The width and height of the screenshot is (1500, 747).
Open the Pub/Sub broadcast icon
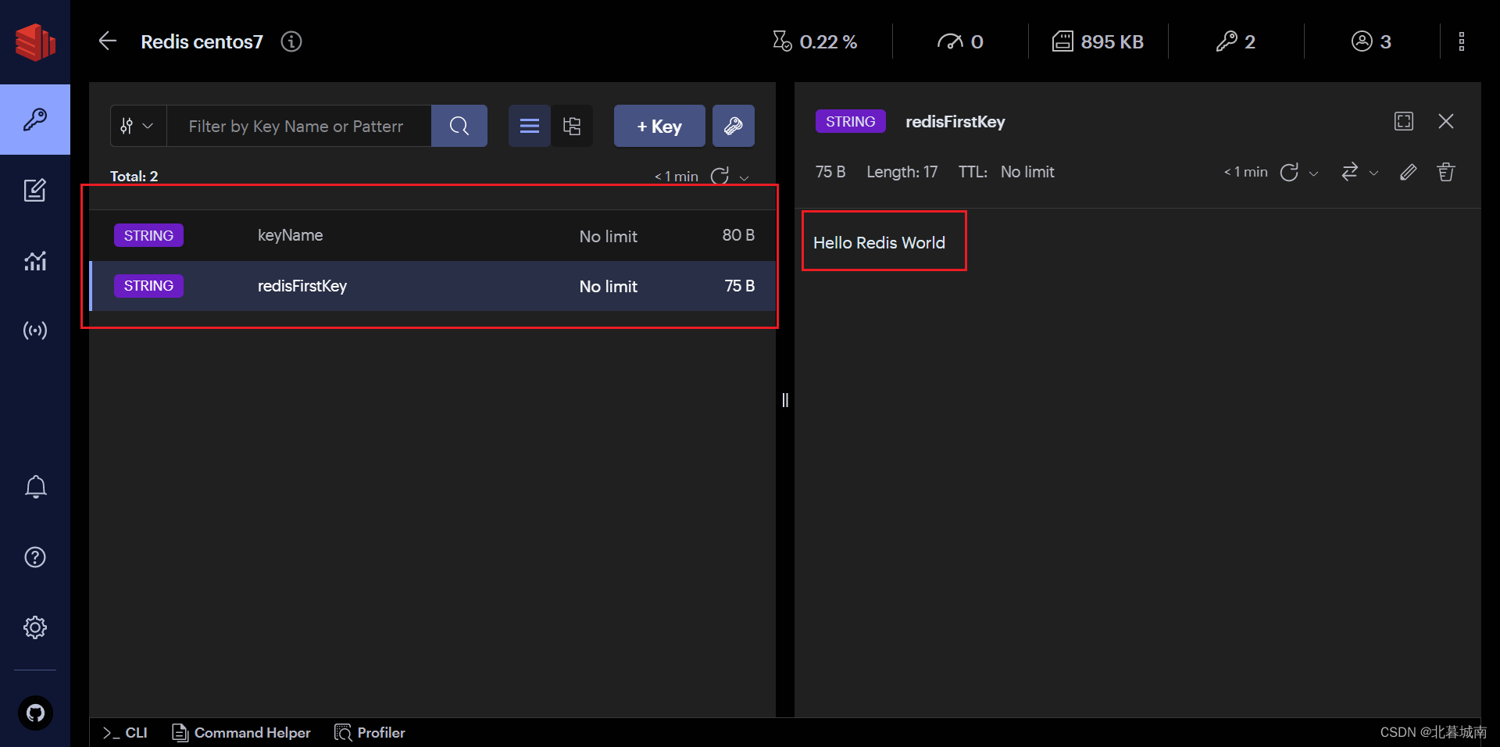pyautogui.click(x=35, y=331)
